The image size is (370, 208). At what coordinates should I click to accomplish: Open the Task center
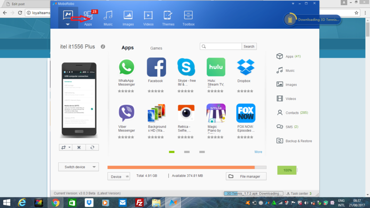coord(299,193)
